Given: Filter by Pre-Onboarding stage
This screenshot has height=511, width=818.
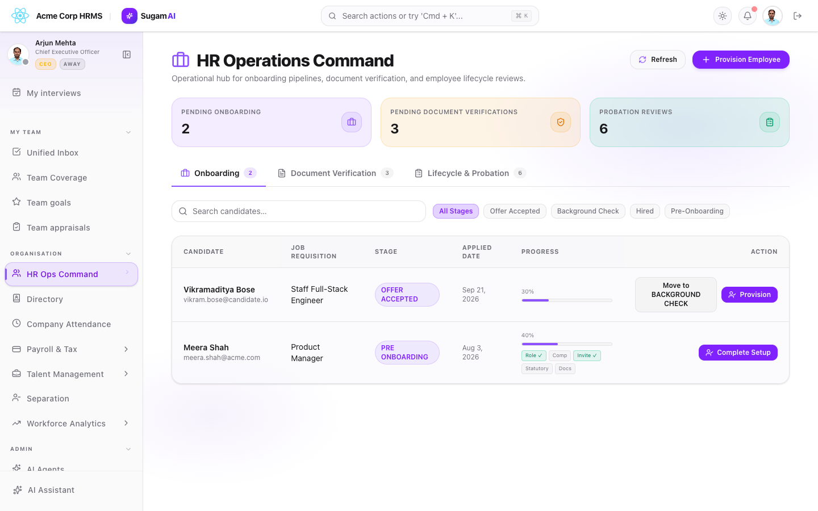Looking at the screenshot, I should tap(697, 211).
